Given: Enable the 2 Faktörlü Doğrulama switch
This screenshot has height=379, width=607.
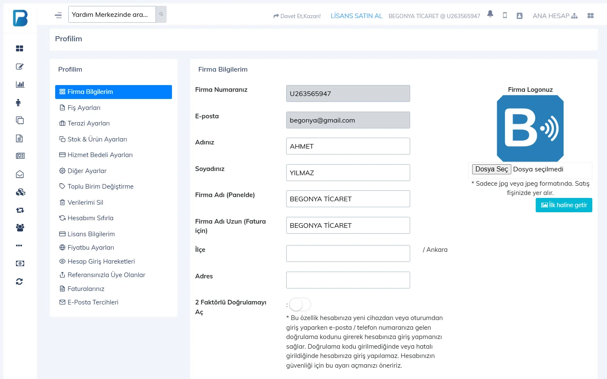Looking at the screenshot, I should 300,304.
